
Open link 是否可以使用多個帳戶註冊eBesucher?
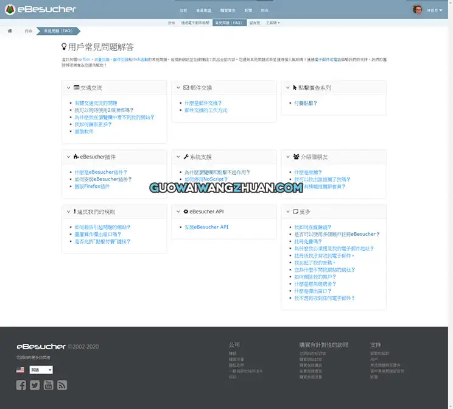[x=337, y=234]
